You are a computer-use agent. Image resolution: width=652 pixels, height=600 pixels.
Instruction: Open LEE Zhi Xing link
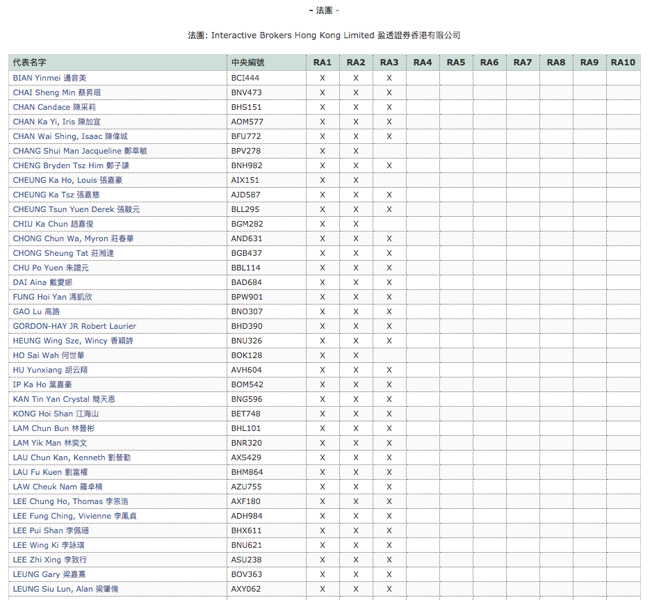click(50, 559)
